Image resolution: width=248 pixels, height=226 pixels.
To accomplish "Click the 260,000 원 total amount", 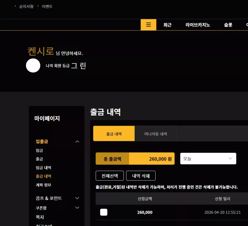I will (160, 159).
